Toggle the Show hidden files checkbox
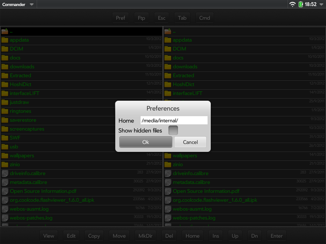The image size is (326, 244). [x=173, y=130]
